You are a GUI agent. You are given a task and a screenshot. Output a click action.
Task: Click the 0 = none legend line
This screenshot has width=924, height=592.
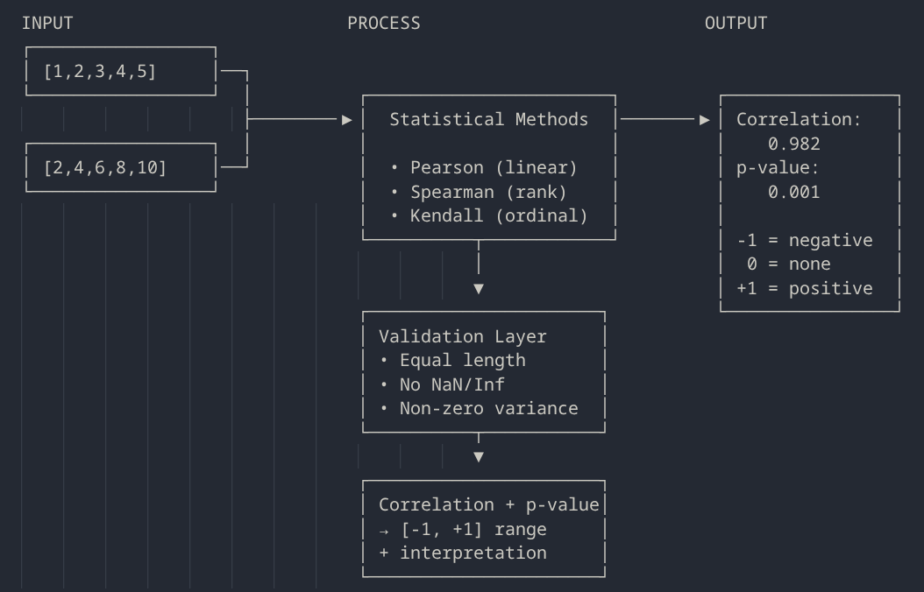pos(788,264)
